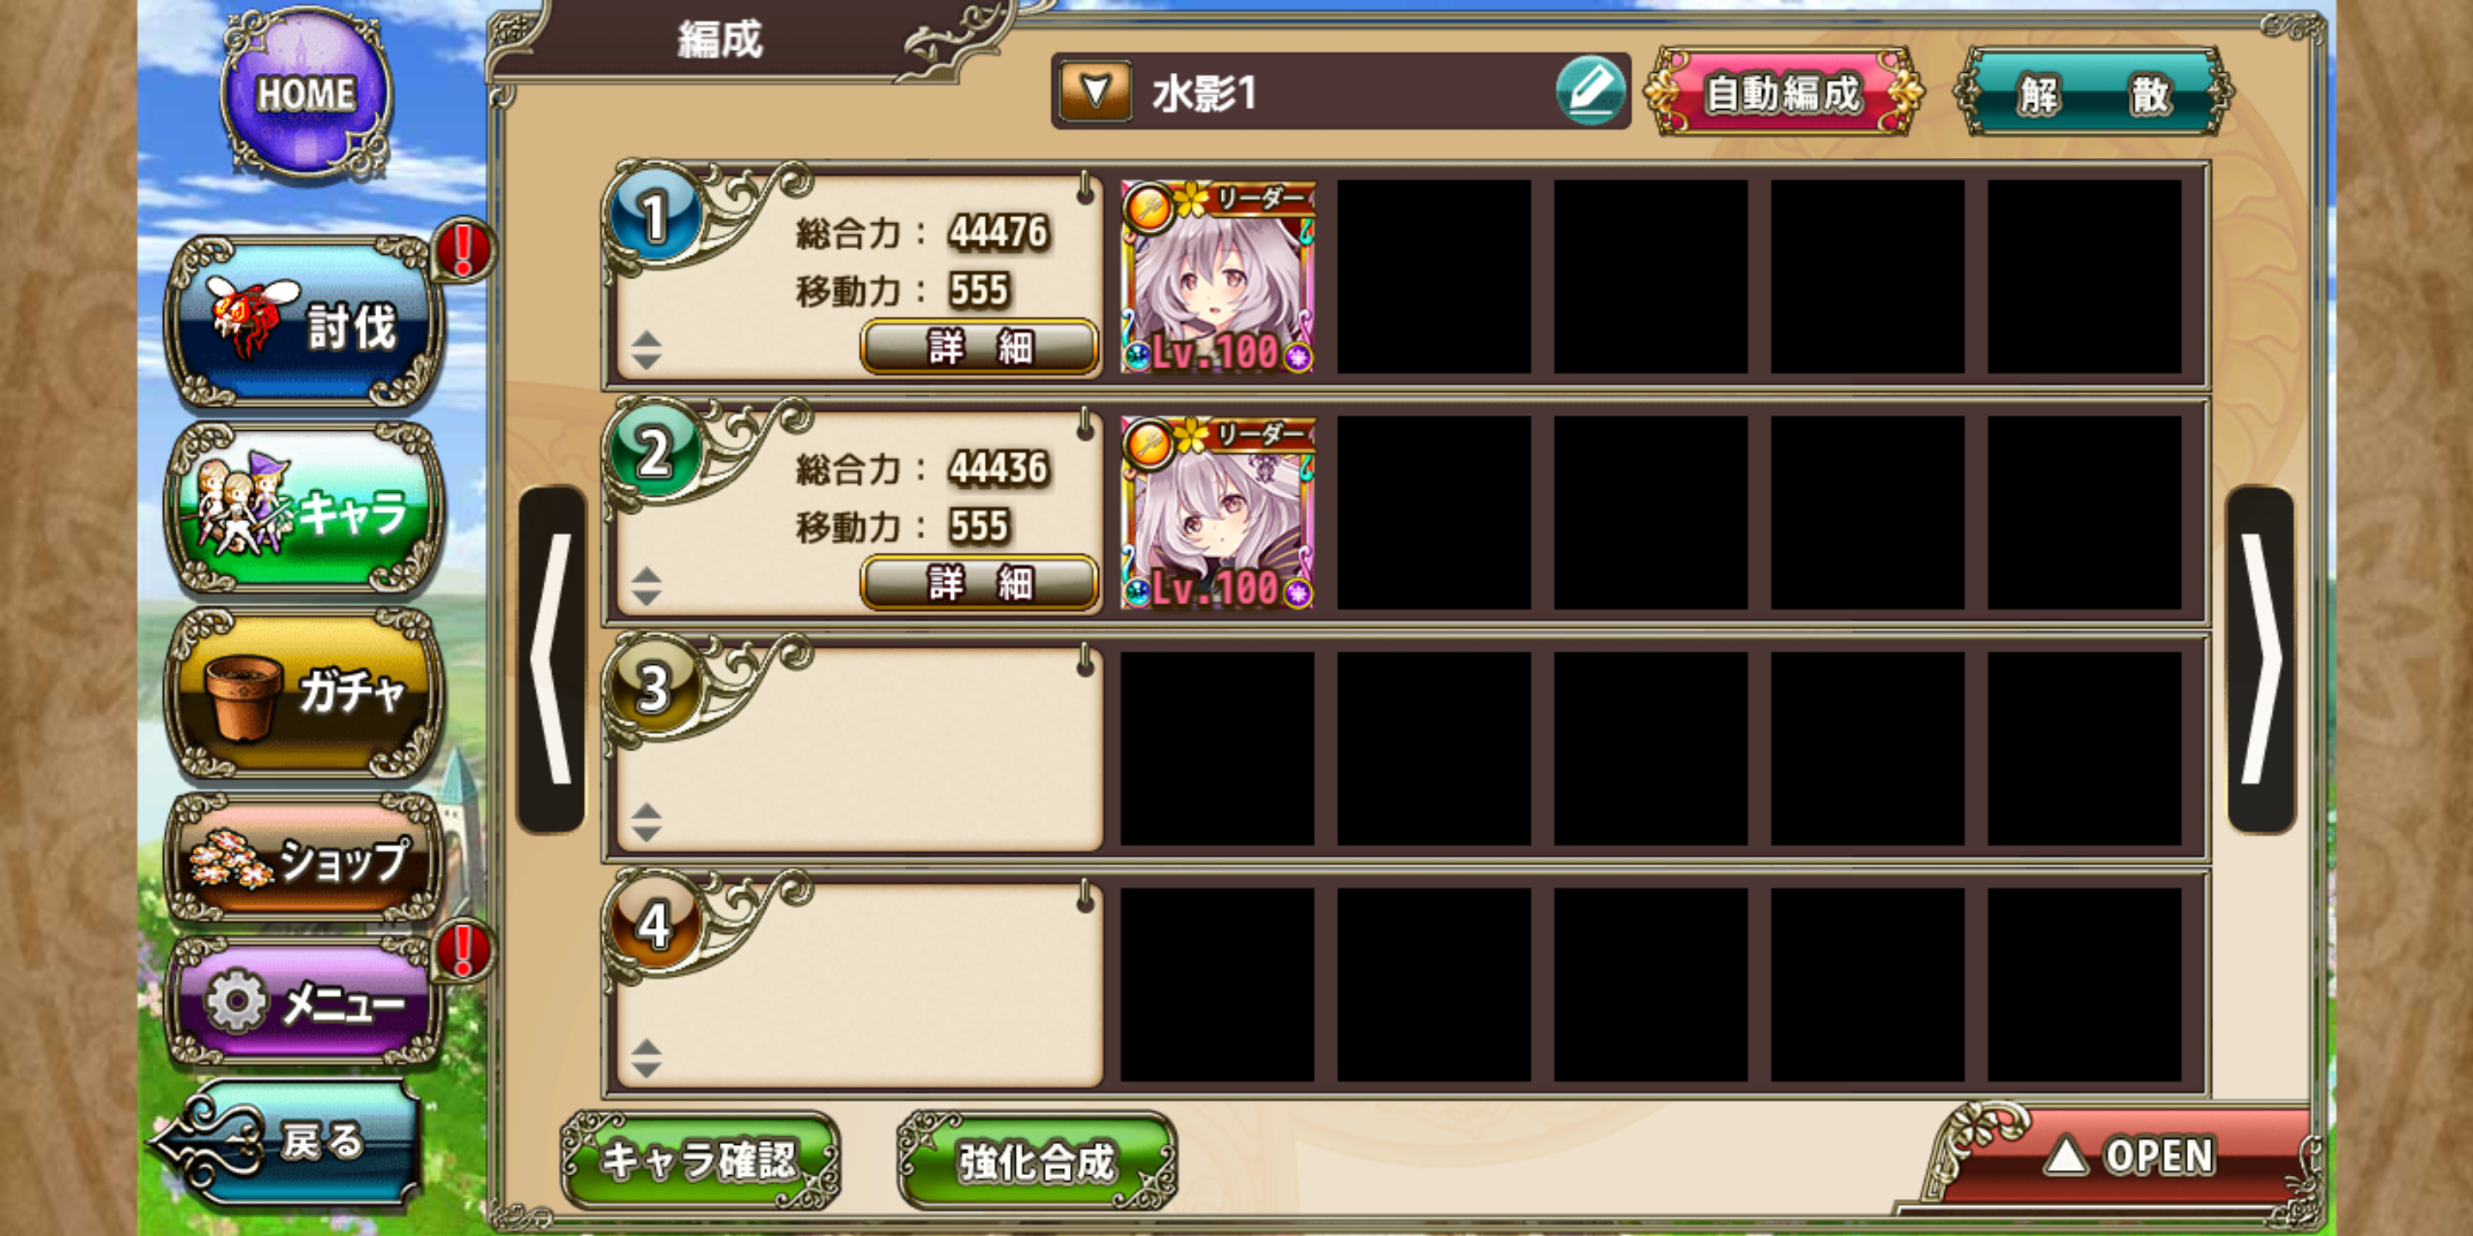Click the 解散 disband button
The height and width of the screenshot is (1236, 2473).
click(x=2093, y=93)
